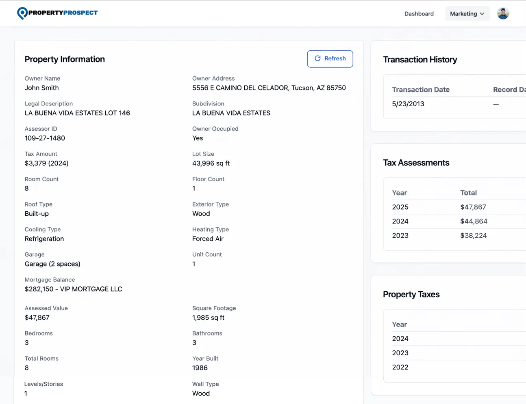Screen dimensions: 526x404
Task: Select the 2024 row in Property Taxes
Action: click(400, 338)
